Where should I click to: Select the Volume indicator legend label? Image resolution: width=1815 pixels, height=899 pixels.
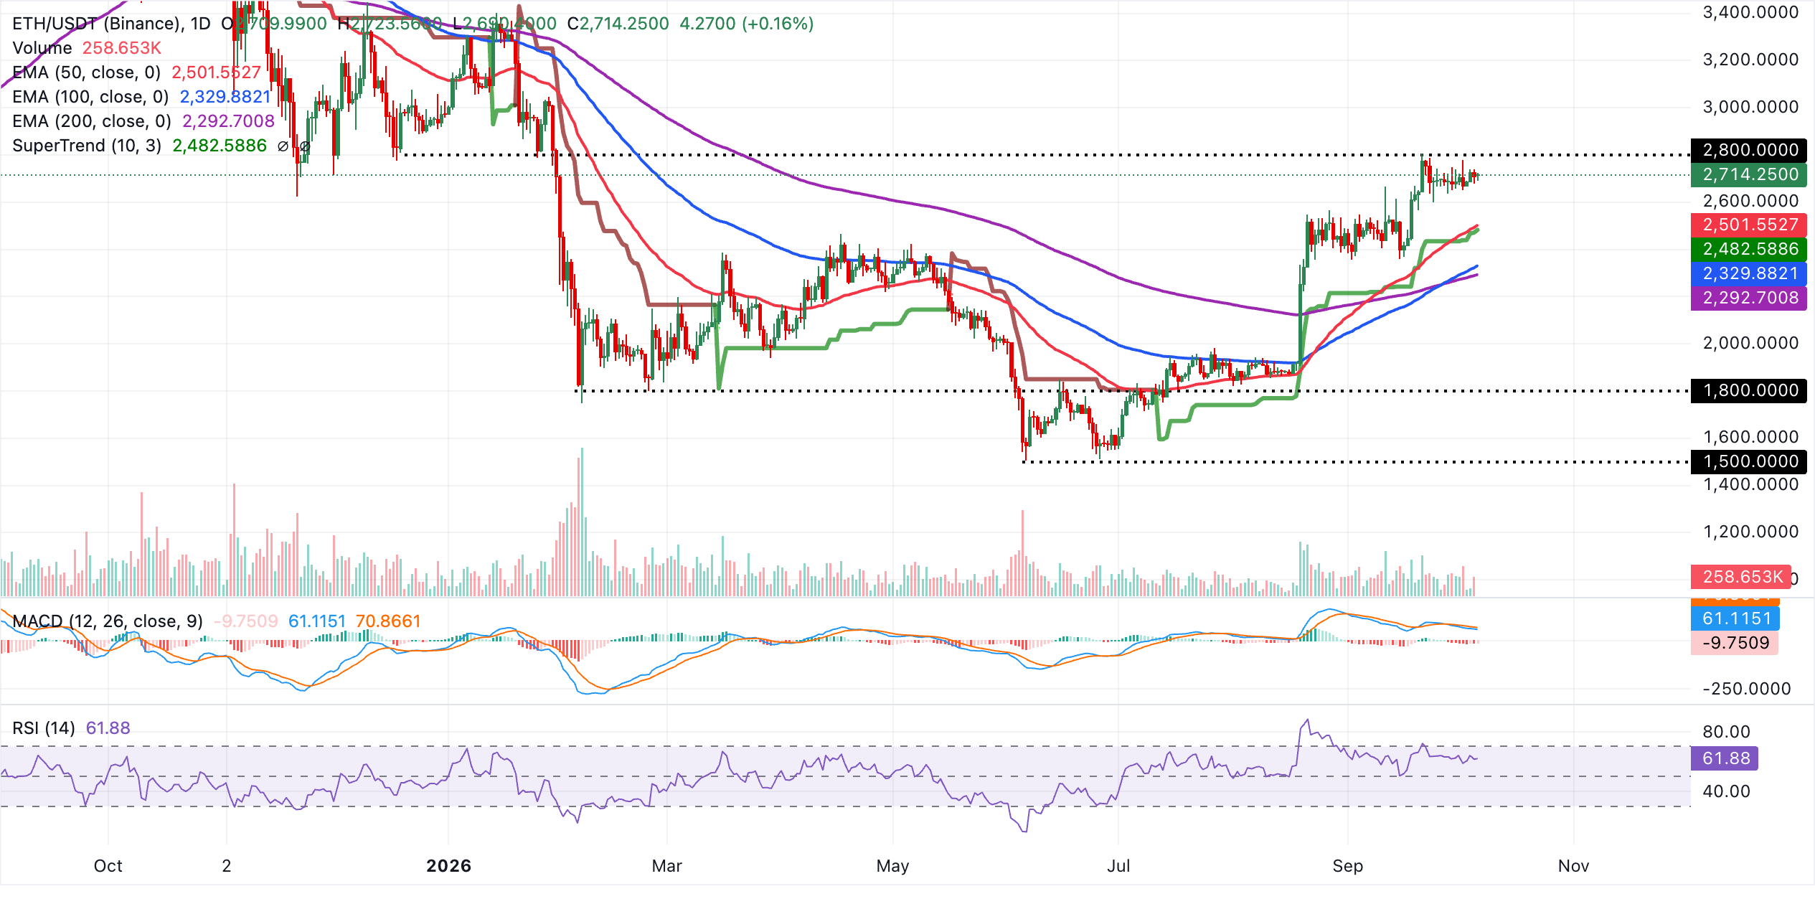point(42,48)
